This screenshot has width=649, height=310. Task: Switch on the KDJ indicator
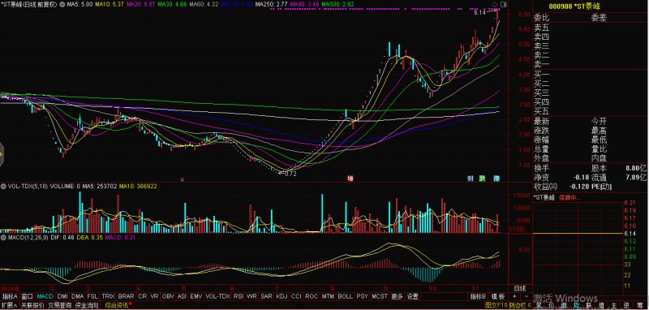[x=282, y=296]
